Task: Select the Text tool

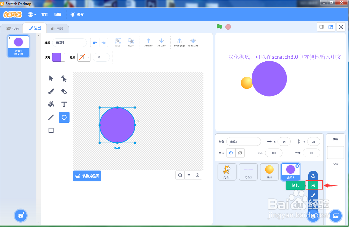Action: pyautogui.click(x=64, y=104)
